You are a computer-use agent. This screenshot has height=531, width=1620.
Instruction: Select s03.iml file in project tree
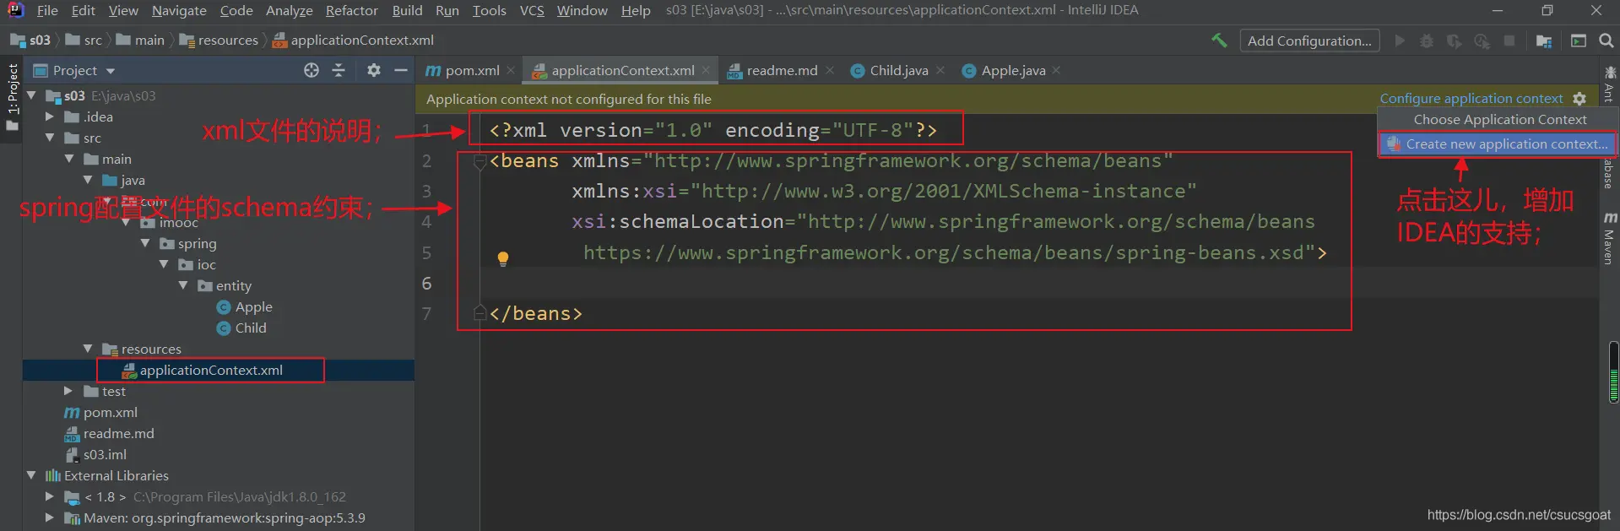tap(95, 454)
